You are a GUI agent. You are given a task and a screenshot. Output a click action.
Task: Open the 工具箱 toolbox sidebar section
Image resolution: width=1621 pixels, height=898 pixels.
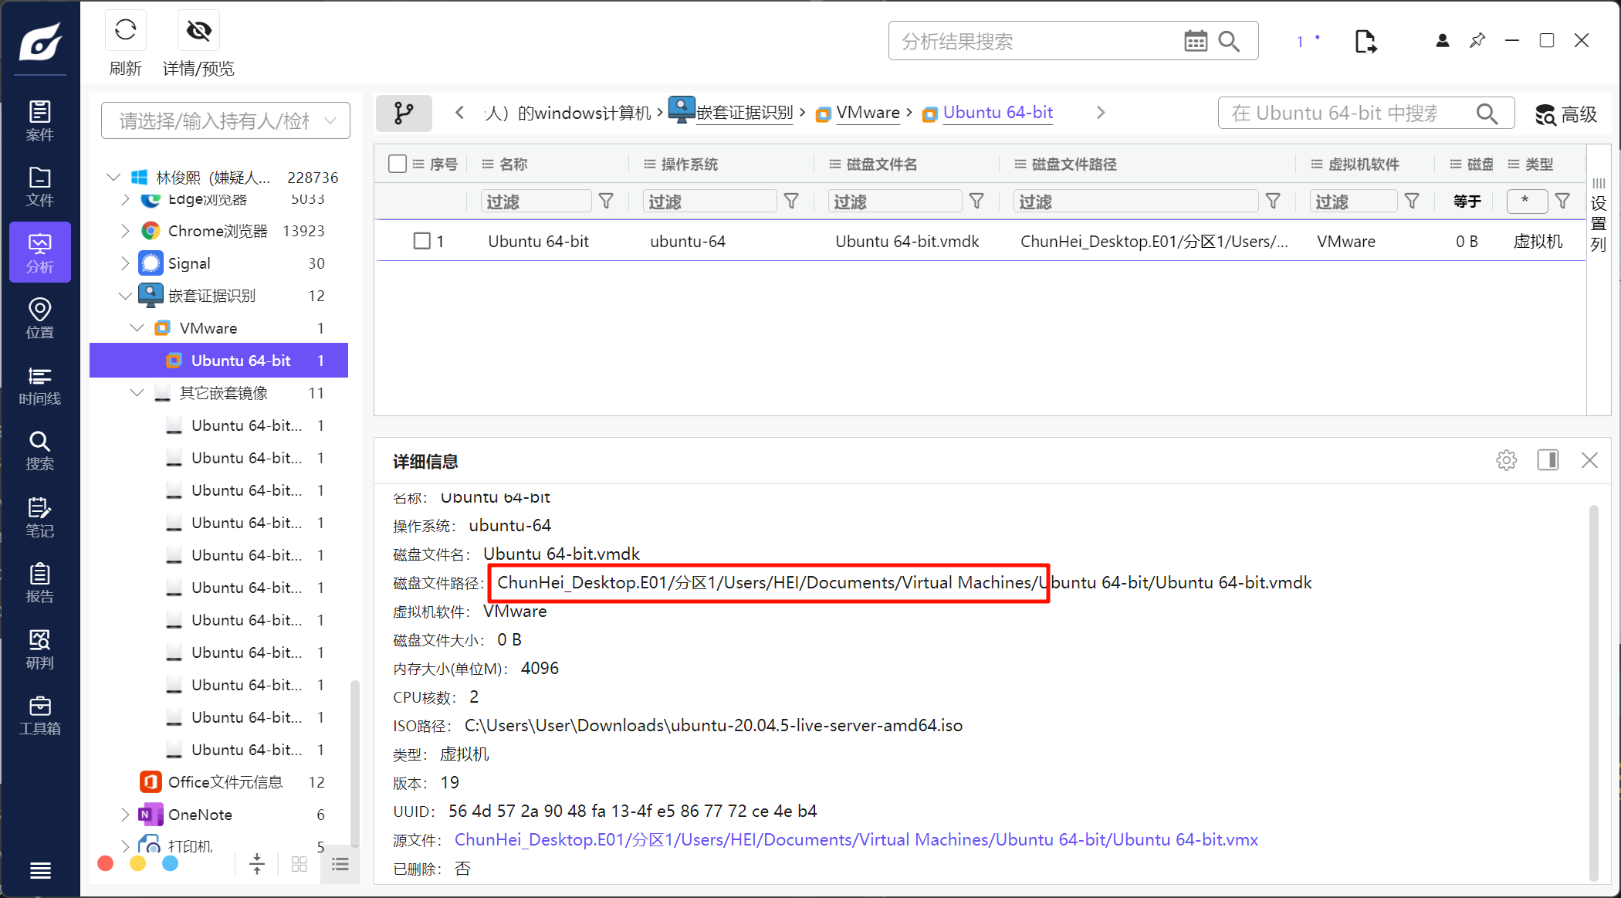(x=39, y=715)
